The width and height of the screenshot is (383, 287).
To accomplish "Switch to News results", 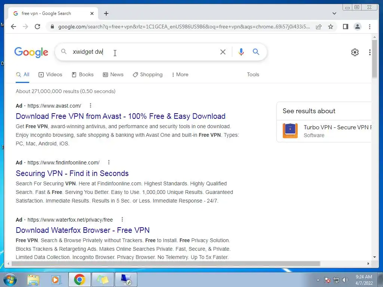I will tap(113, 74).
